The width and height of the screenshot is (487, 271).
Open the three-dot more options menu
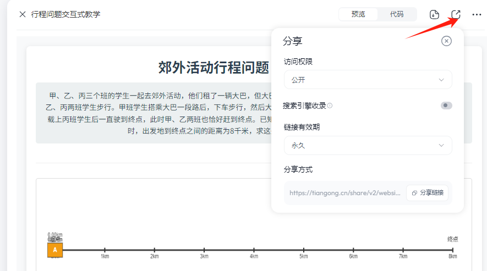click(477, 14)
